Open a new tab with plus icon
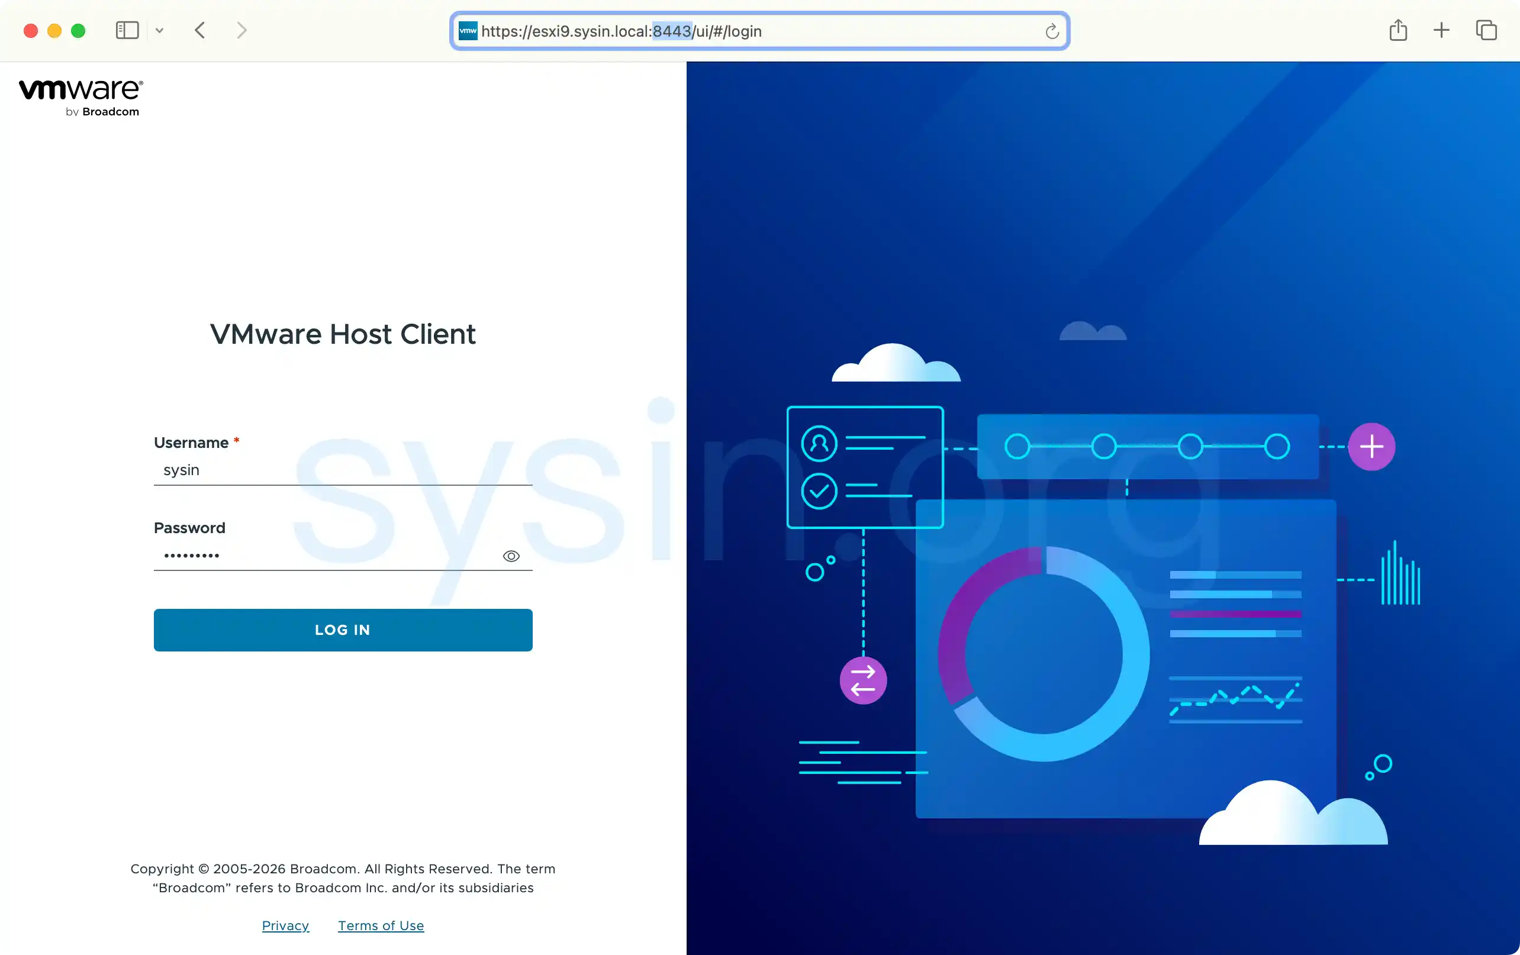The height and width of the screenshot is (955, 1520). click(1441, 30)
